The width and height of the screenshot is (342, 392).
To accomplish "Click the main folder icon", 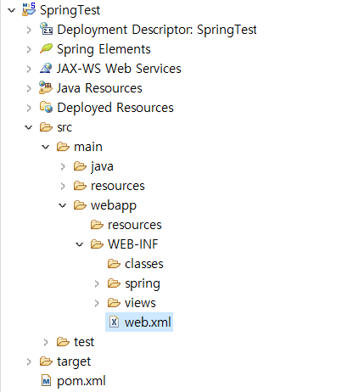I will point(63,147).
